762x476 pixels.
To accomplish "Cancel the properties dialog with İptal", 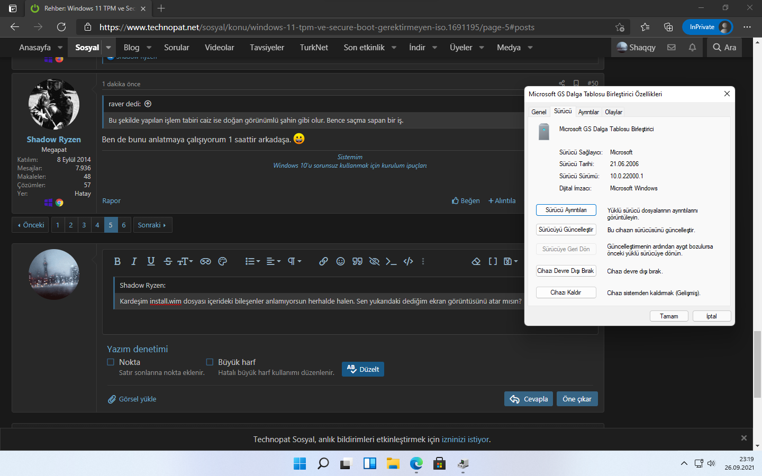I will point(712,316).
